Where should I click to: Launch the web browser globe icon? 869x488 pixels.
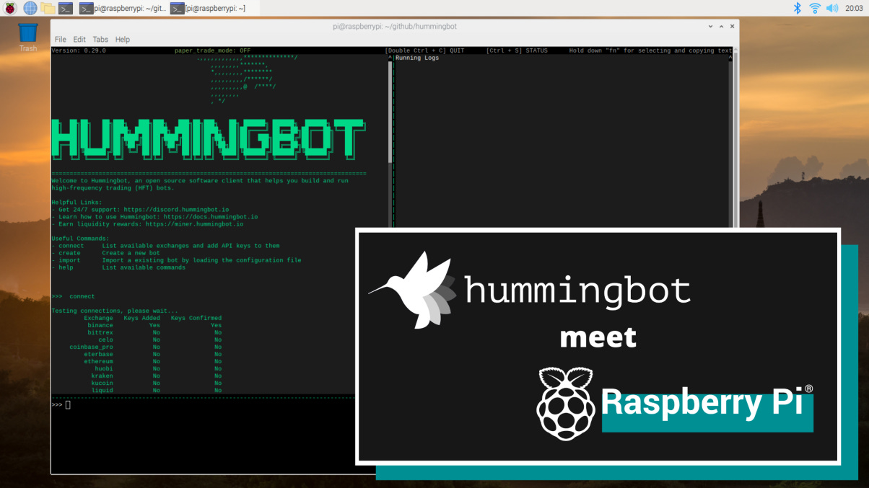coord(30,8)
